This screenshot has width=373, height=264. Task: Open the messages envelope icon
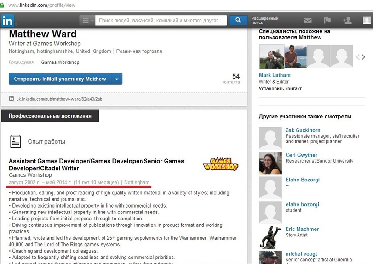point(307,20)
